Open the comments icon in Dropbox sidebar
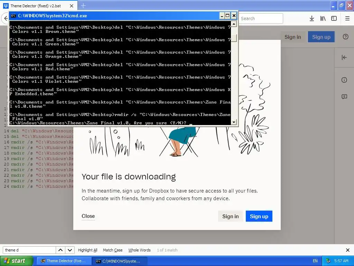The height and width of the screenshot is (266, 354). point(344,97)
